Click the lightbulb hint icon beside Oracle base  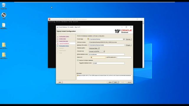[x=88, y=39]
